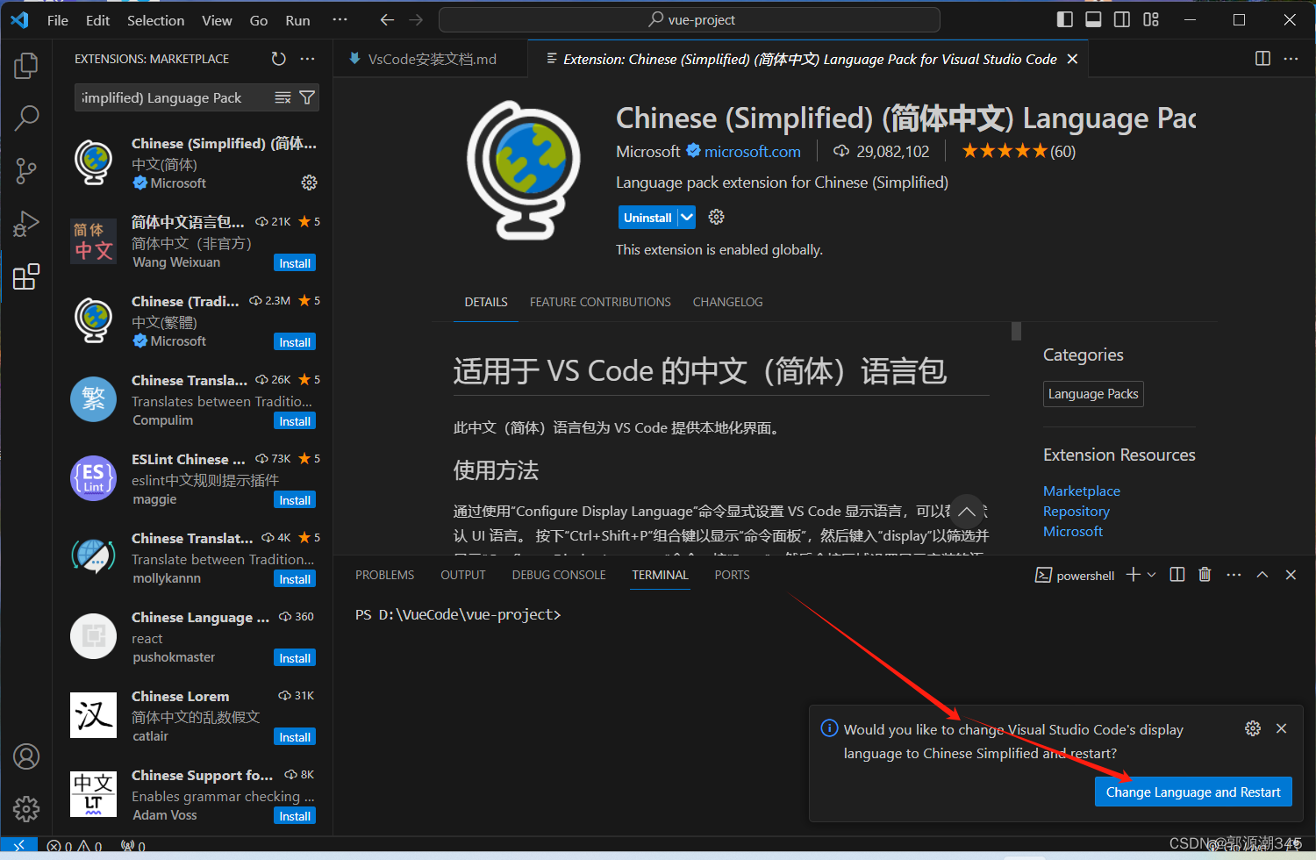
Task: Open the Edit menu
Action: [98, 20]
